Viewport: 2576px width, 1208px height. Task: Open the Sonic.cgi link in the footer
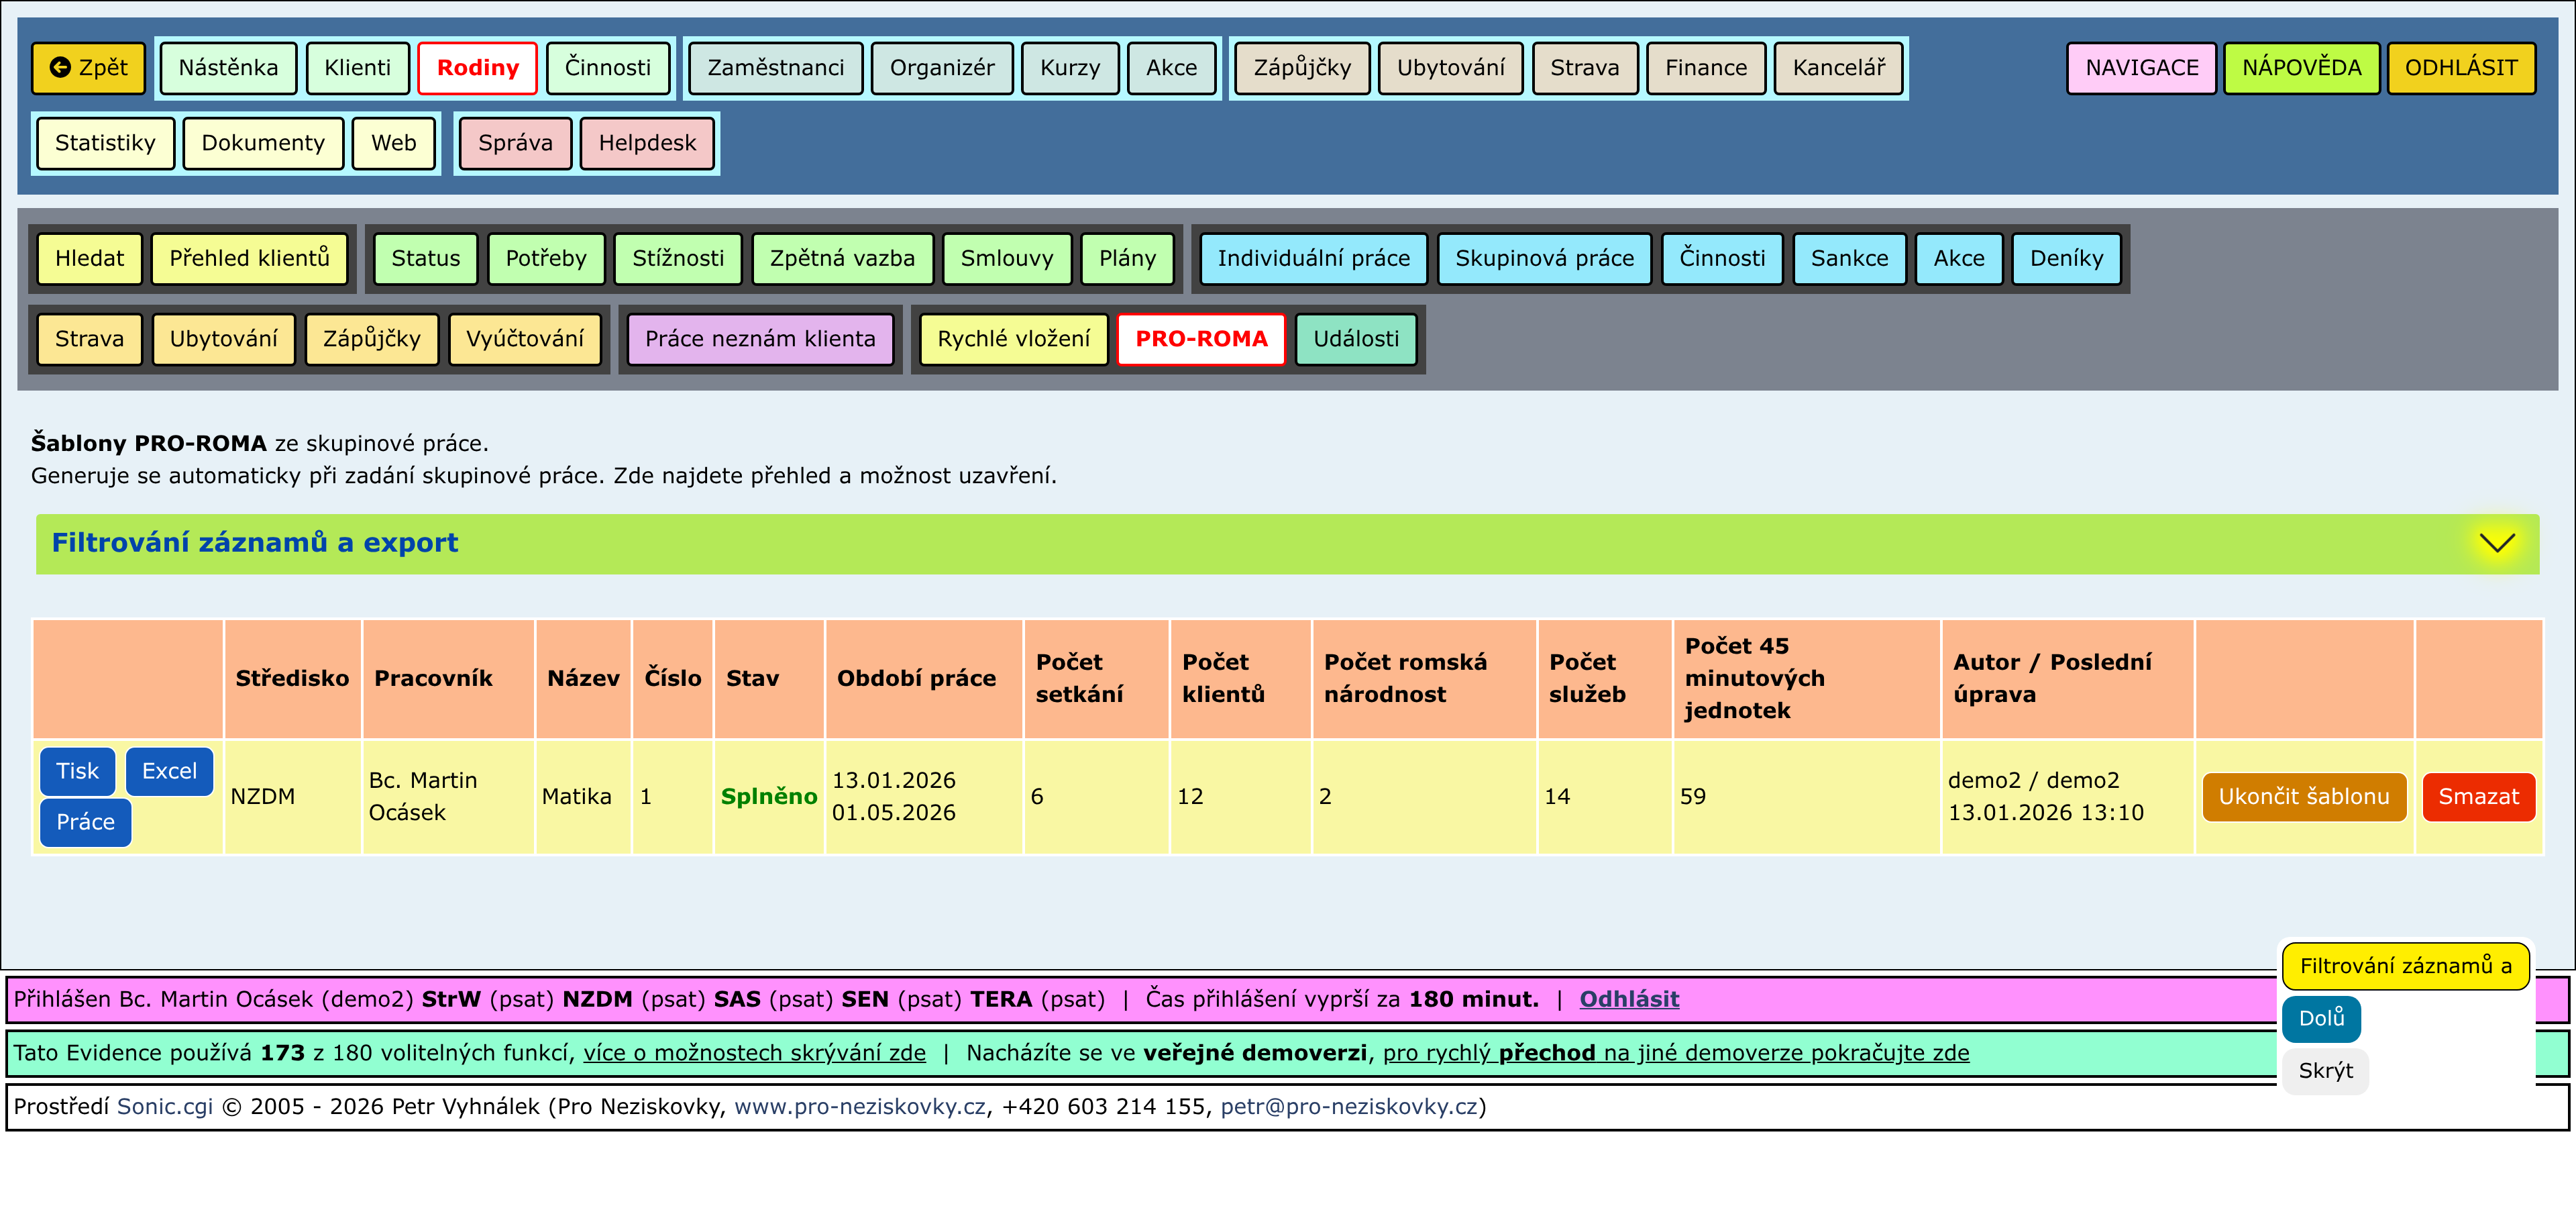tap(165, 1106)
